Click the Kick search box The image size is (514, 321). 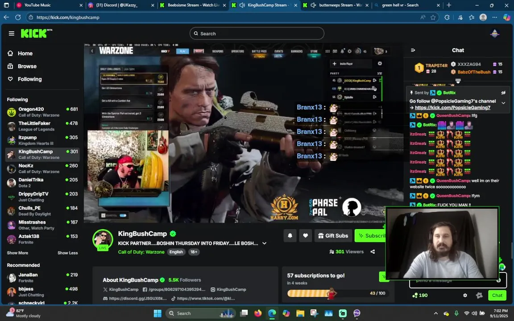[x=257, y=33]
